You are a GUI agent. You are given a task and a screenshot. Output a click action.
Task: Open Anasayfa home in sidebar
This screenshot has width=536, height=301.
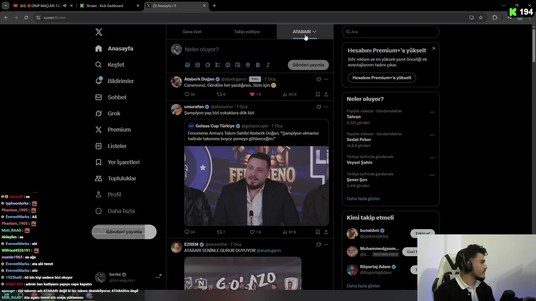pos(114,48)
